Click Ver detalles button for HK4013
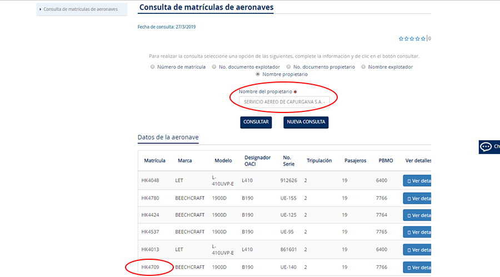The height and width of the screenshot is (277, 500). (417, 250)
